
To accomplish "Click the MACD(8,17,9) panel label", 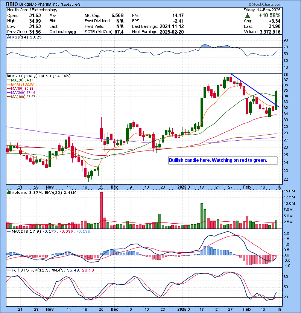I will (26, 232).
